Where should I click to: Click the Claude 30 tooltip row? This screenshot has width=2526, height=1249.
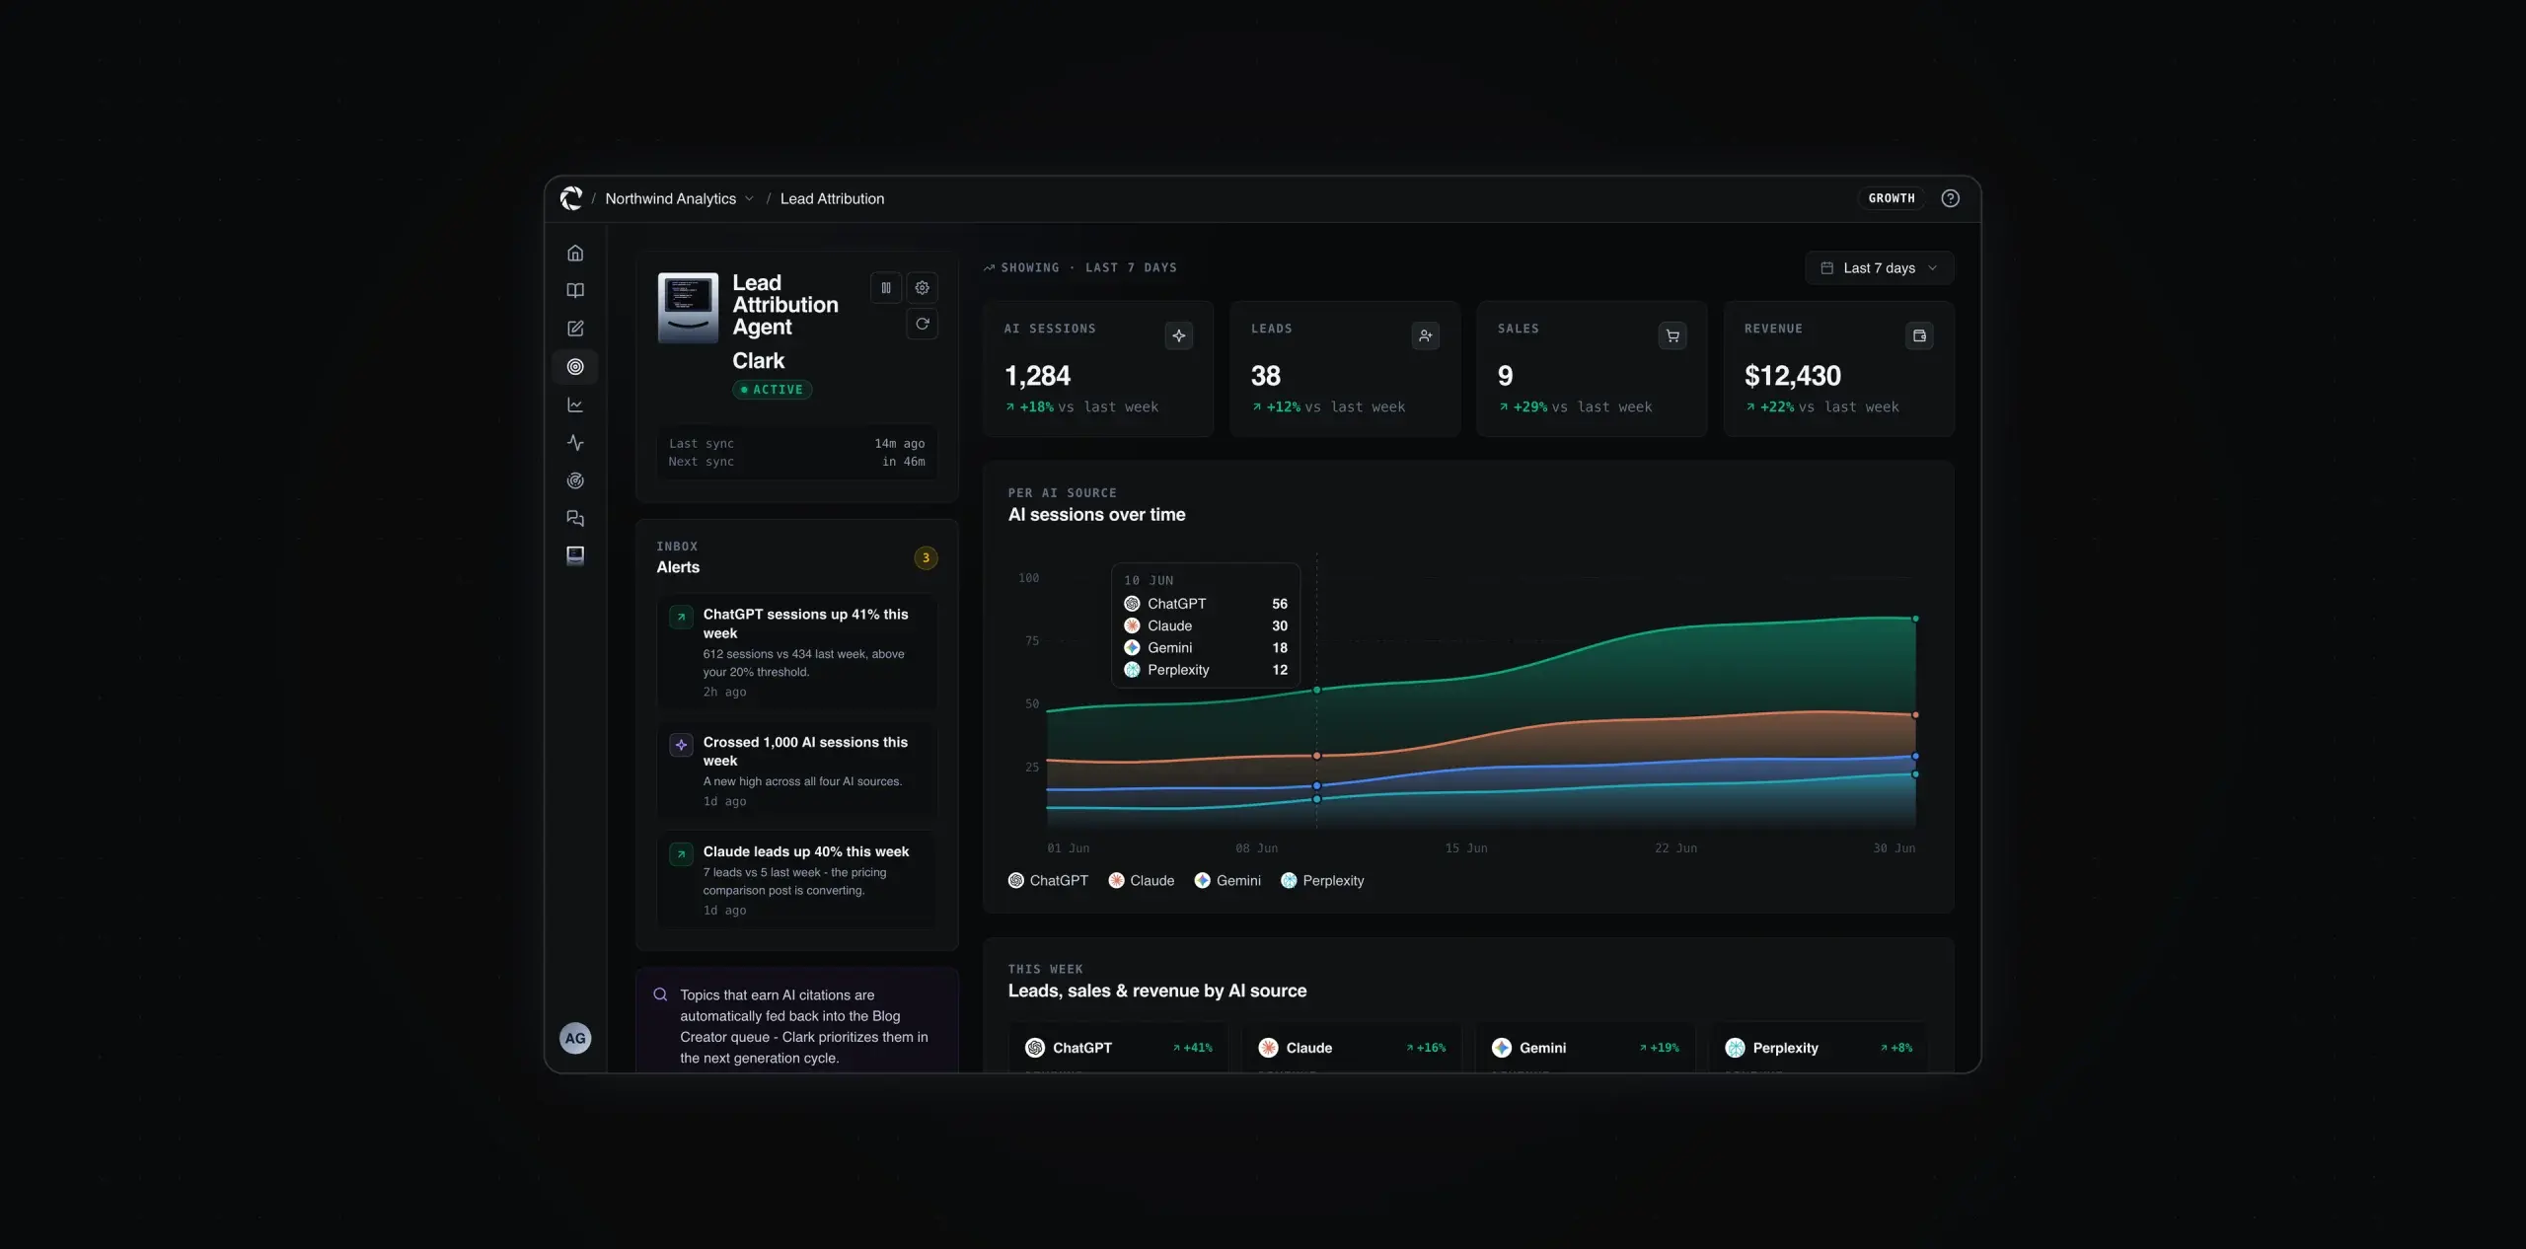click(1206, 626)
